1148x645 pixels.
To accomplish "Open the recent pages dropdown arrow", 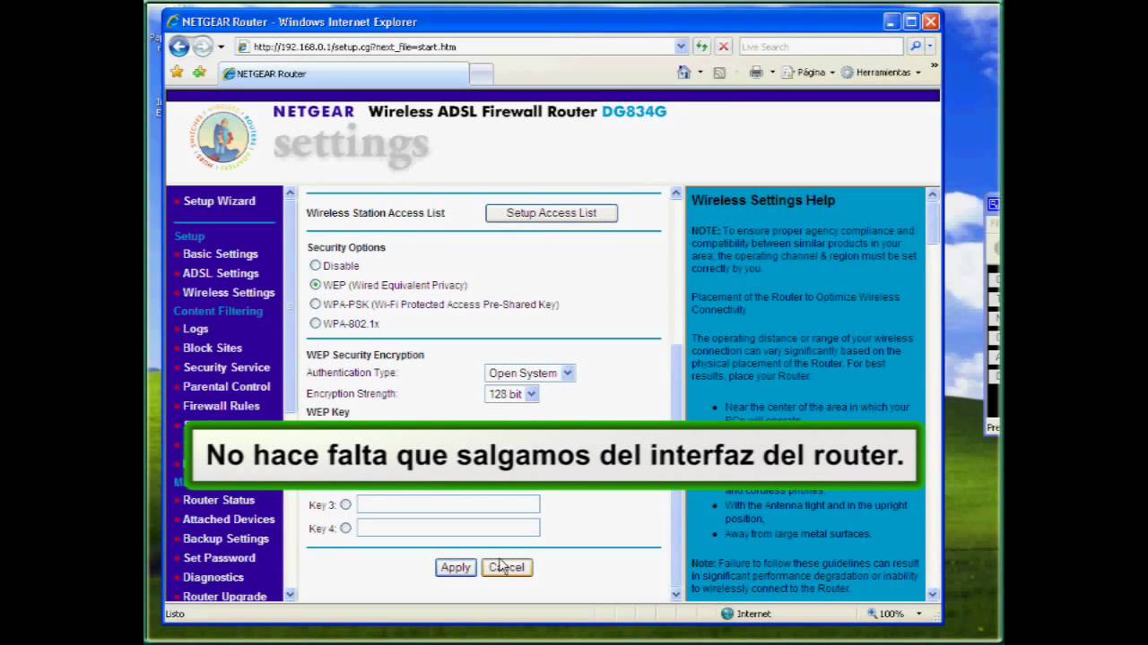I will (x=222, y=47).
